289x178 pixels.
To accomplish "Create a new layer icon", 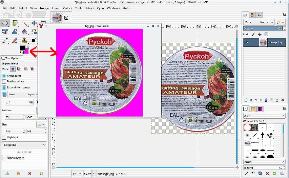I will click(x=246, y=100).
